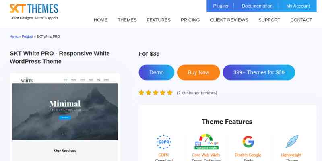Click the SKT Themes logo
This screenshot has height=161, width=322.
point(34,12)
